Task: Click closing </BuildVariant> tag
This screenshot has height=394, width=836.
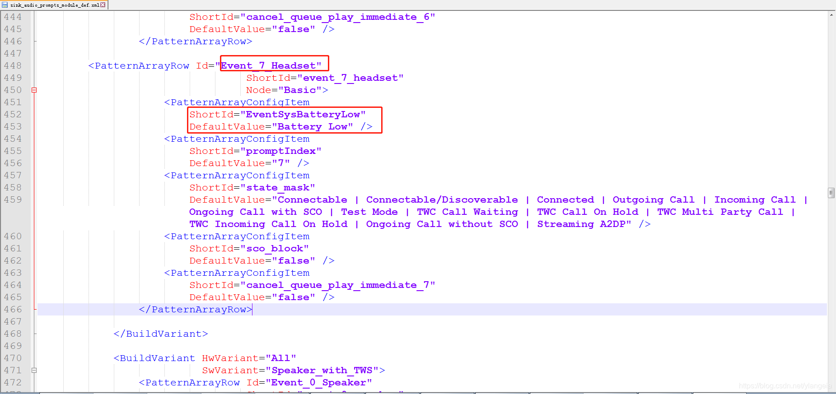Action: pyautogui.click(x=160, y=334)
